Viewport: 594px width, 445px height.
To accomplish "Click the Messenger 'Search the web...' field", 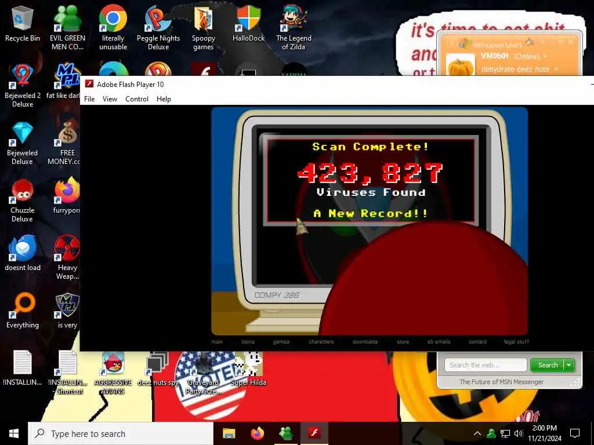I will point(486,365).
